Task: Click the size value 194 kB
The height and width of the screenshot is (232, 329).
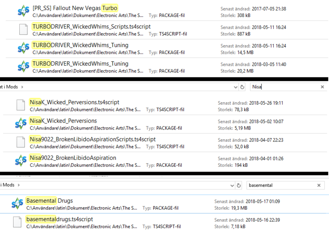Action: click(241, 165)
